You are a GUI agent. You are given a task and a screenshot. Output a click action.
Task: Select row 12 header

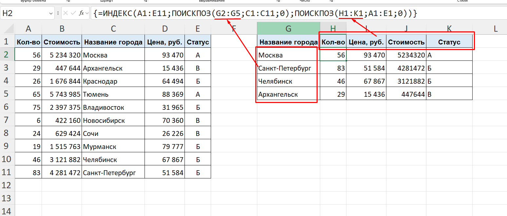[7, 185]
